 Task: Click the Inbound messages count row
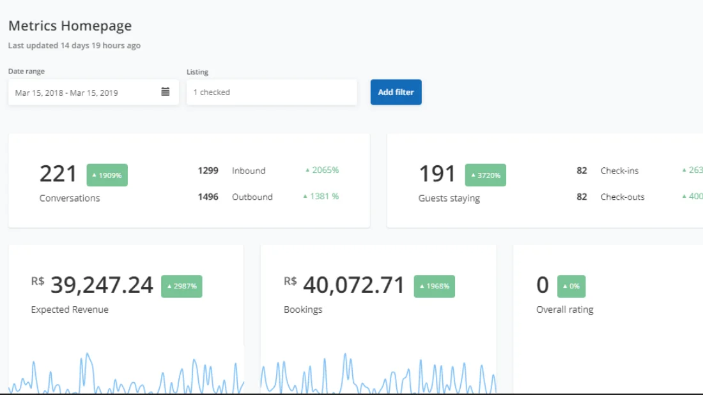click(268, 170)
